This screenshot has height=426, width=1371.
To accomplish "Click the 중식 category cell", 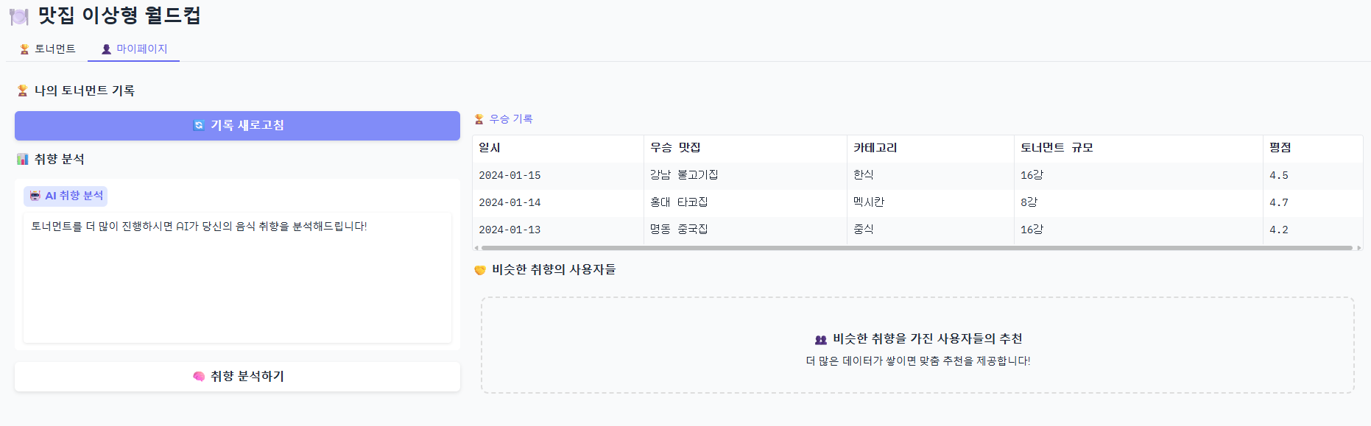I will coord(931,230).
